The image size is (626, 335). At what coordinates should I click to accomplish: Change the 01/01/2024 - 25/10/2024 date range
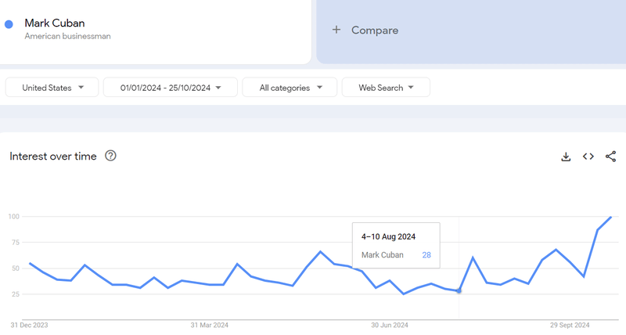[171, 88]
